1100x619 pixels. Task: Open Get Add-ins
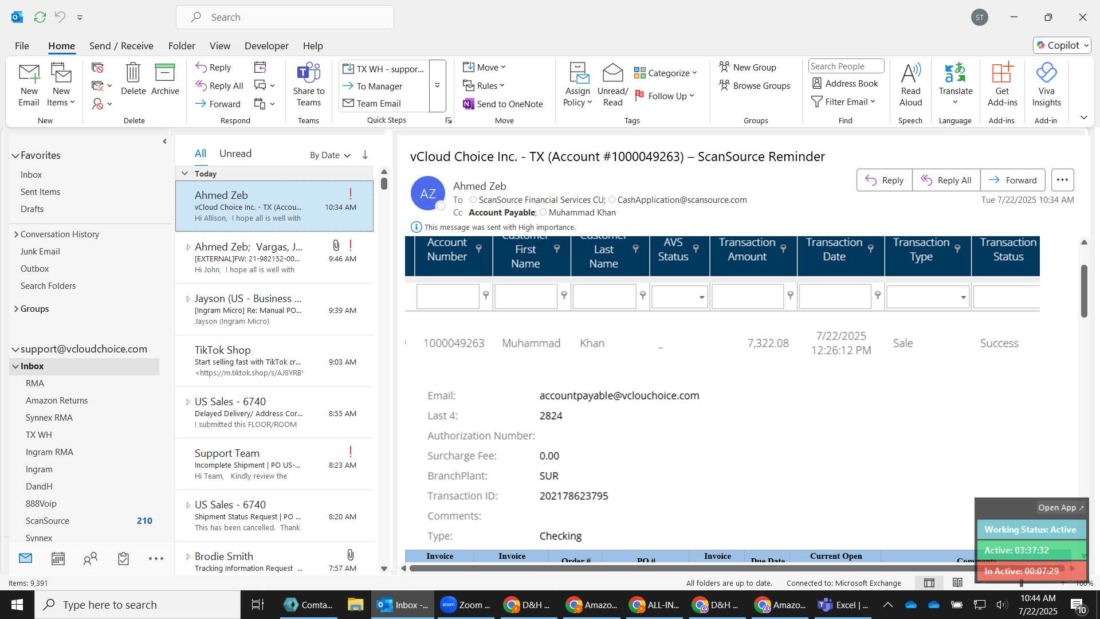pyautogui.click(x=1002, y=85)
